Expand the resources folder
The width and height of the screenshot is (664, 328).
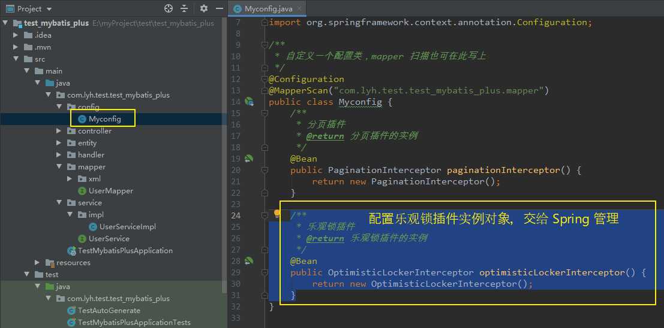(37, 263)
